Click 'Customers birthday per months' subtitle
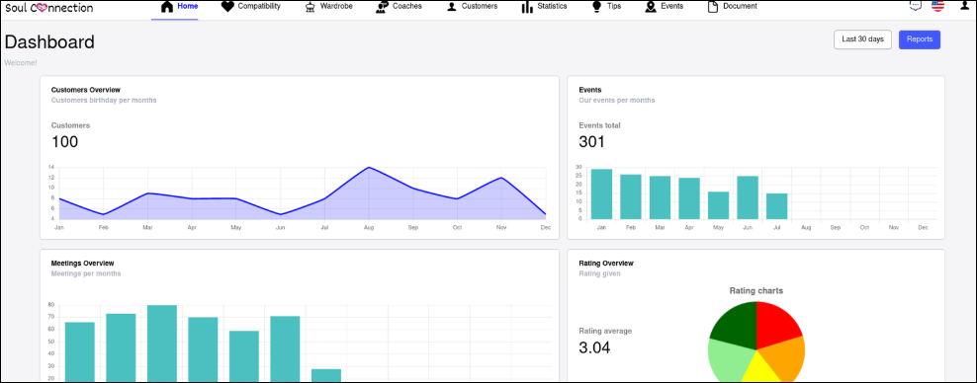This screenshot has width=977, height=383. point(104,100)
